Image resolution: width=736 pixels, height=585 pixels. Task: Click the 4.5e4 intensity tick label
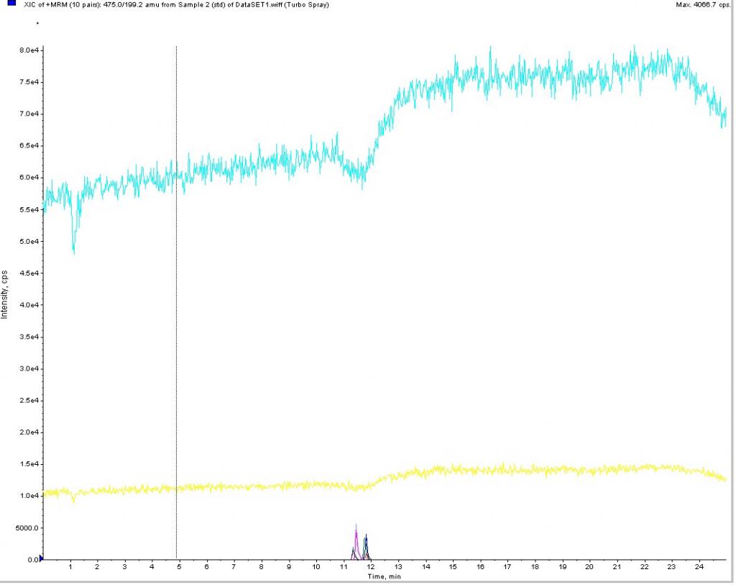coord(29,273)
